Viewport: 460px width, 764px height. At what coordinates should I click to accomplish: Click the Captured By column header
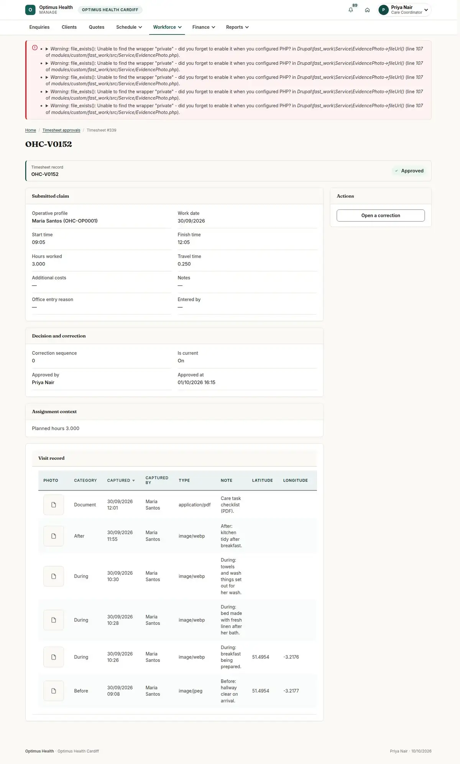[157, 480]
